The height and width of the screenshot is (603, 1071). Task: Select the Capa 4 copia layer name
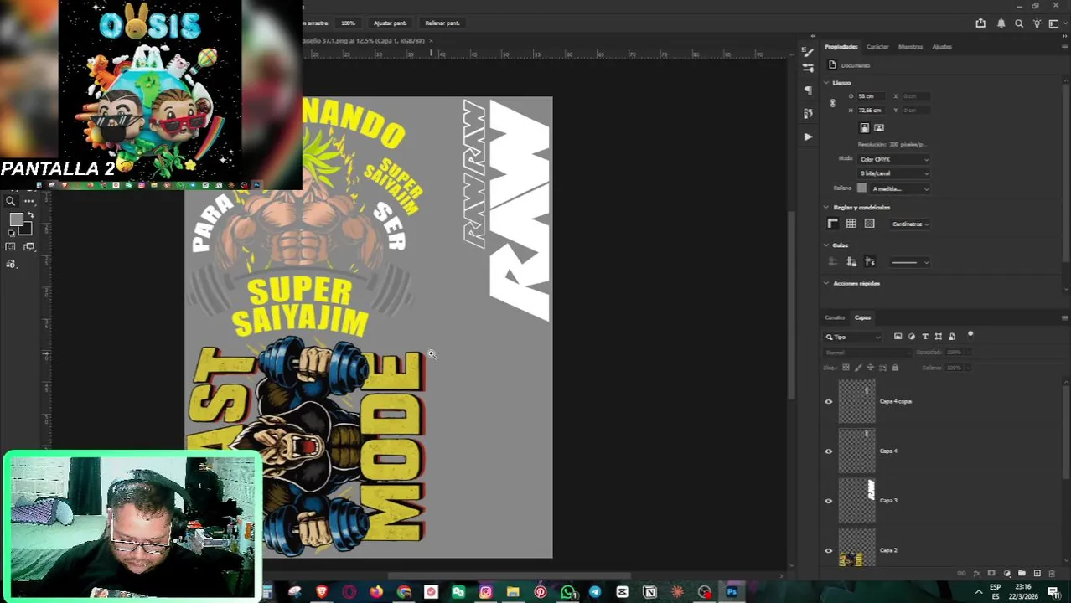coord(895,401)
